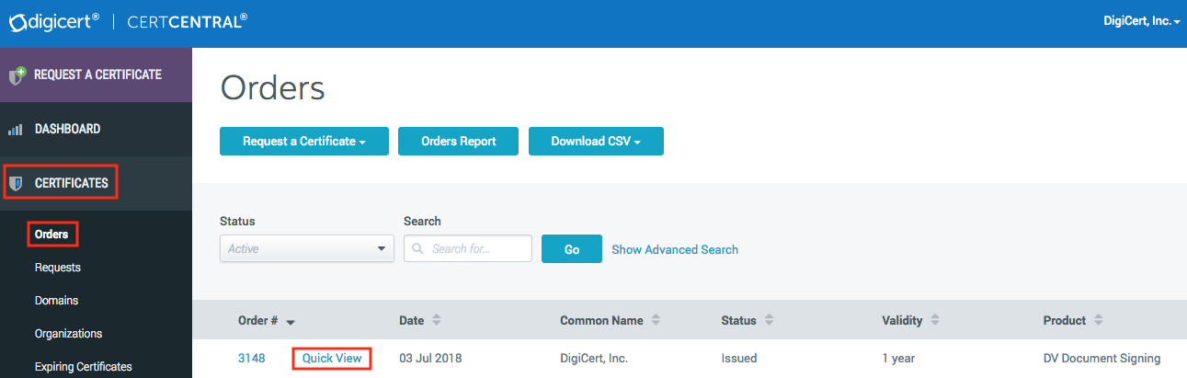The image size is (1187, 378).
Task: Click the Orders Report button
Action: click(458, 142)
